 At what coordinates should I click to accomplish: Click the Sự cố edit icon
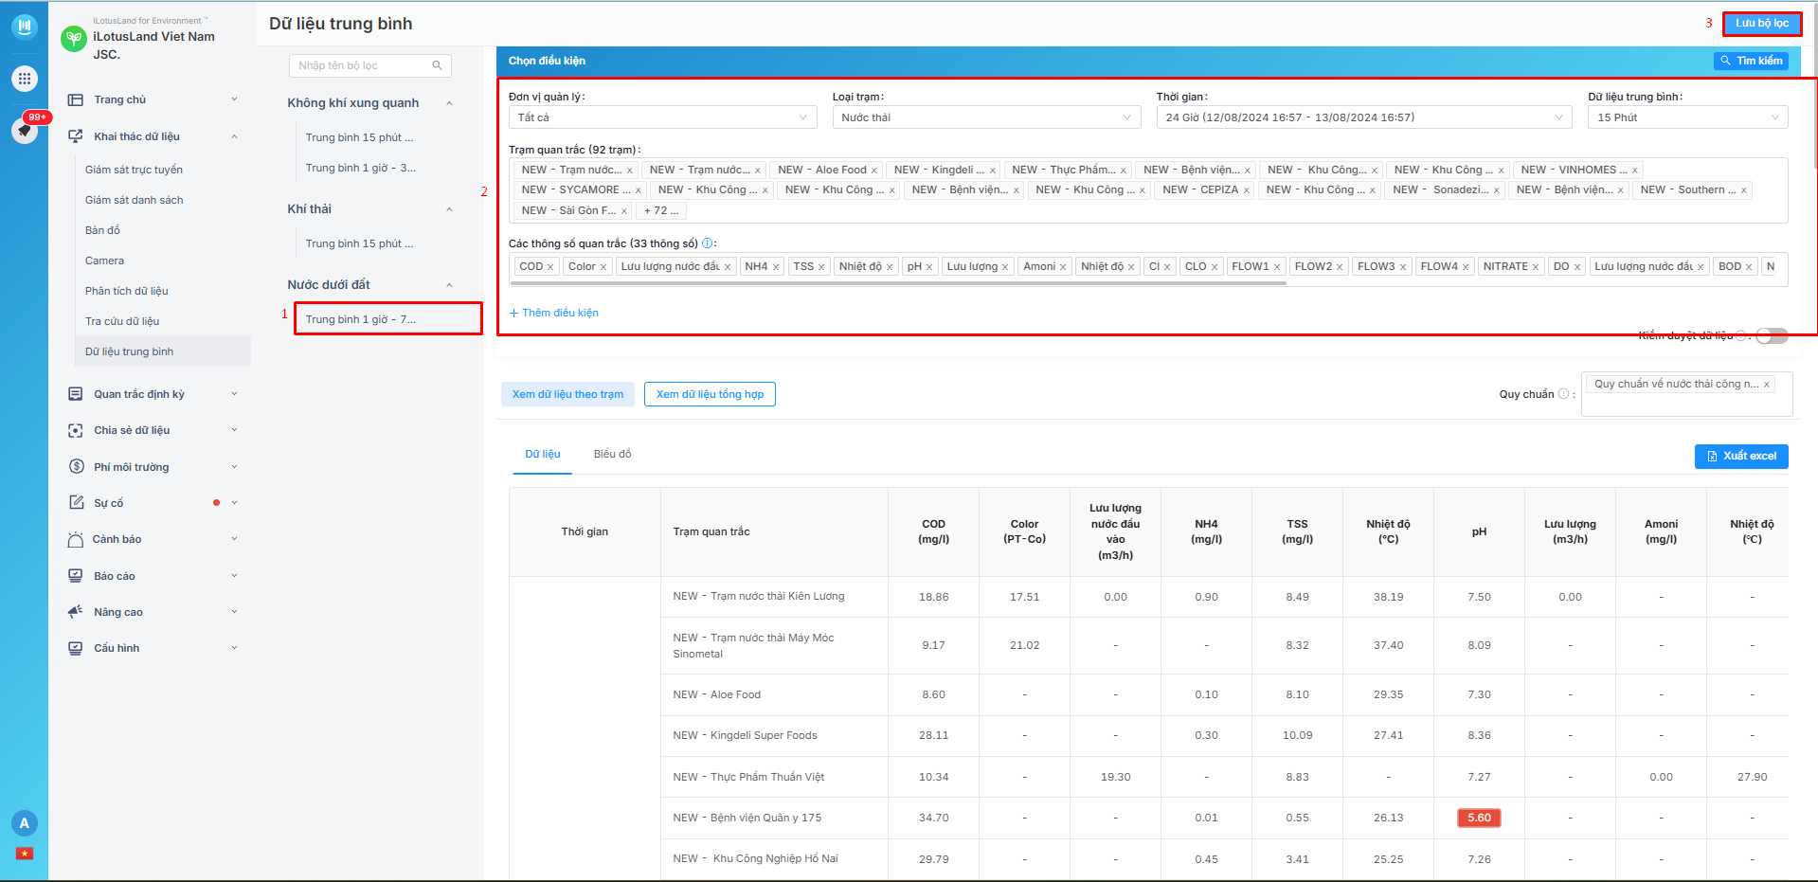[x=76, y=503]
